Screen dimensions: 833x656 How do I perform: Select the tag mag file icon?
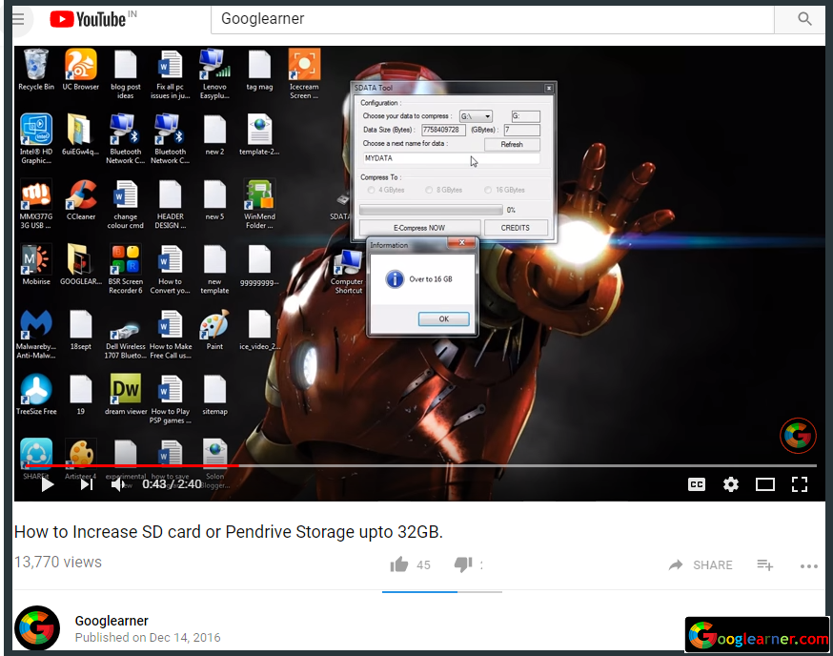259,70
